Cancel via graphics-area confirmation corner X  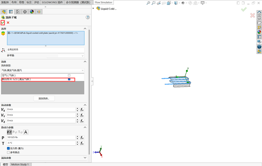(253, 15)
